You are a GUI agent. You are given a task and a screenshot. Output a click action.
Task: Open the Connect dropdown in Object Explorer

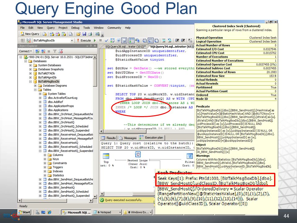(25, 51)
